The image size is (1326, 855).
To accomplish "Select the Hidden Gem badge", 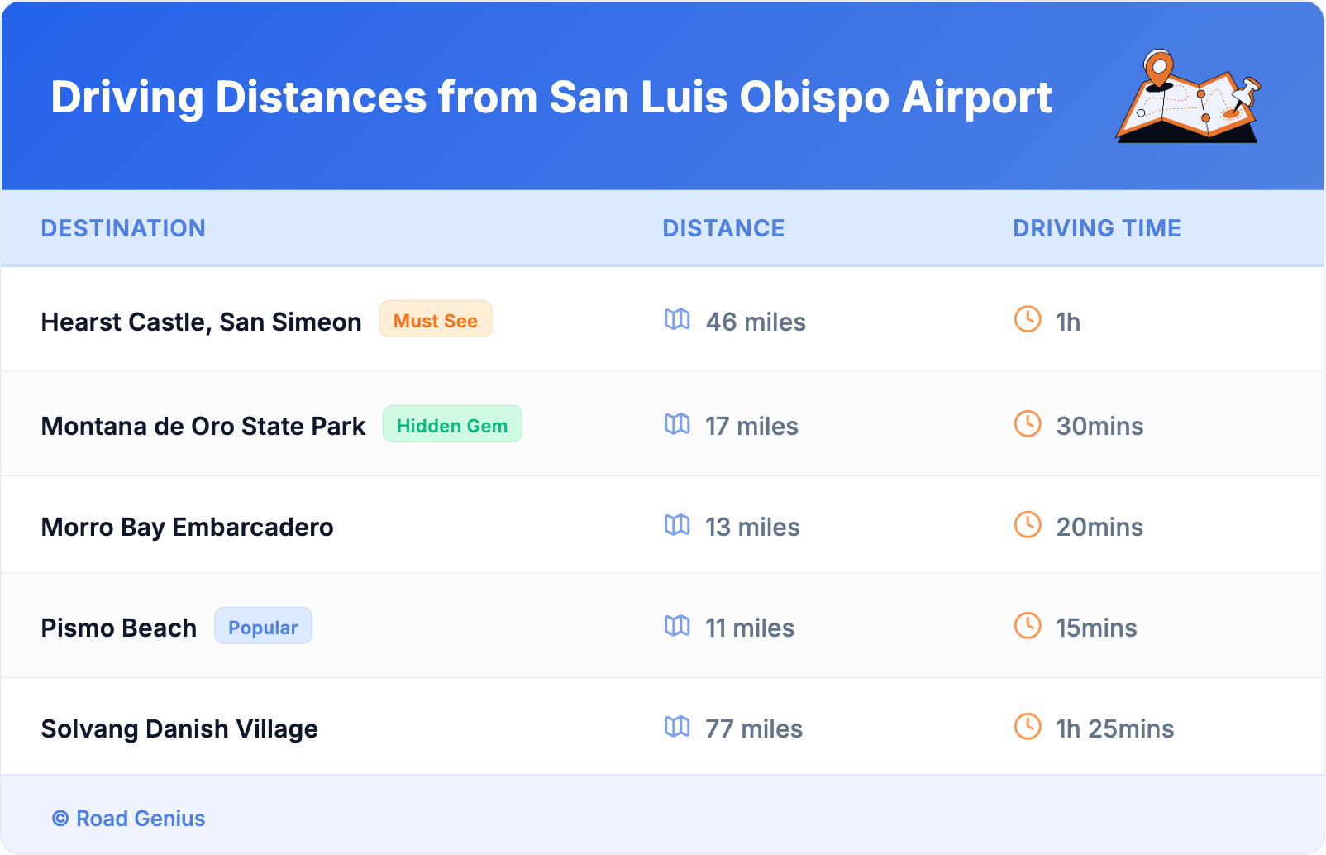I will click(452, 425).
